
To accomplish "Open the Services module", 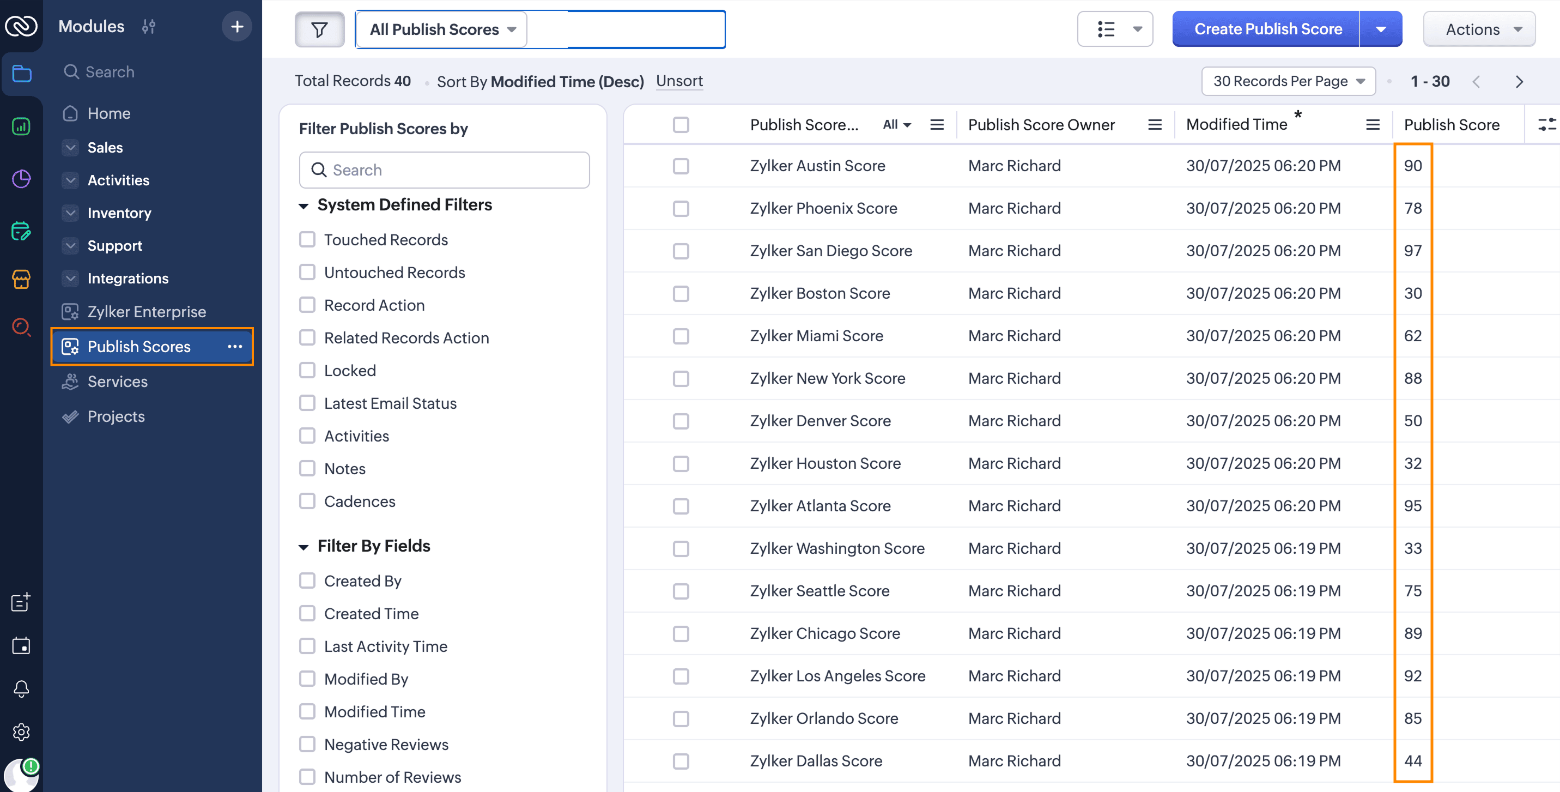I will tap(118, 382).
